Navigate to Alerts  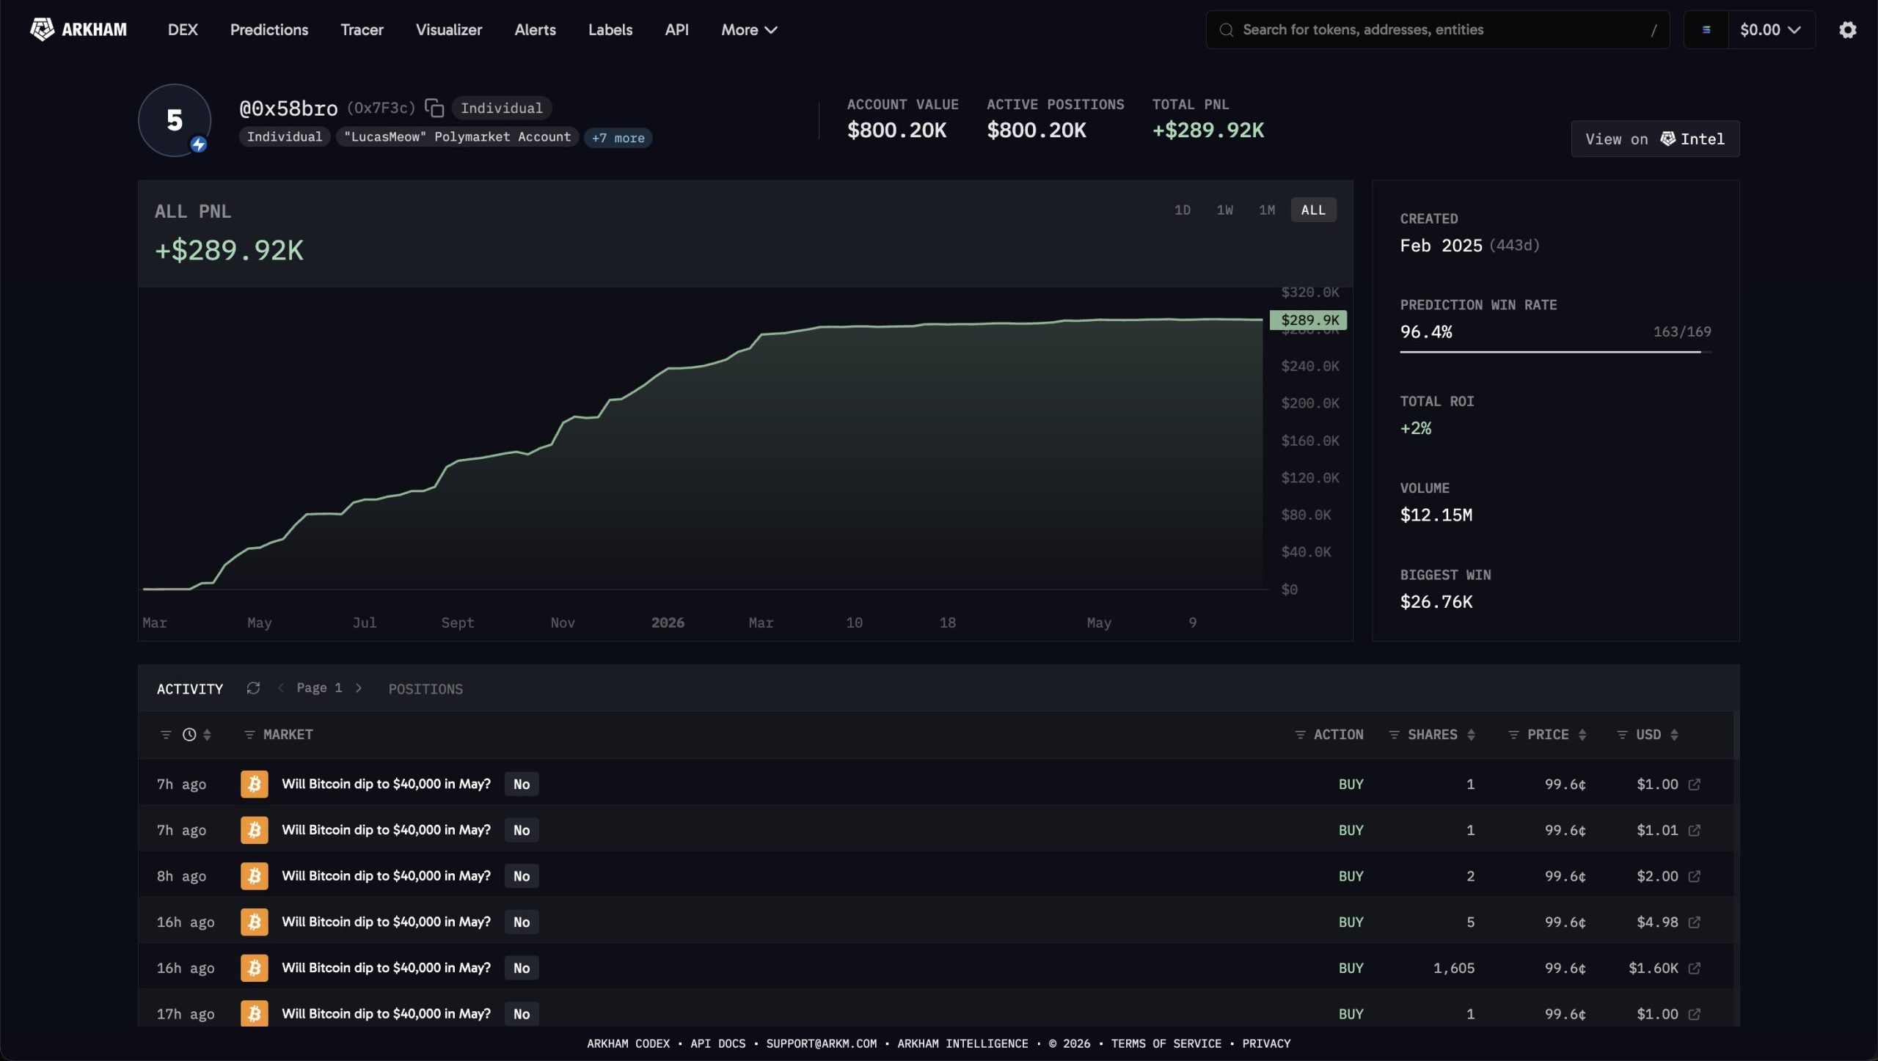pos(536,30)
